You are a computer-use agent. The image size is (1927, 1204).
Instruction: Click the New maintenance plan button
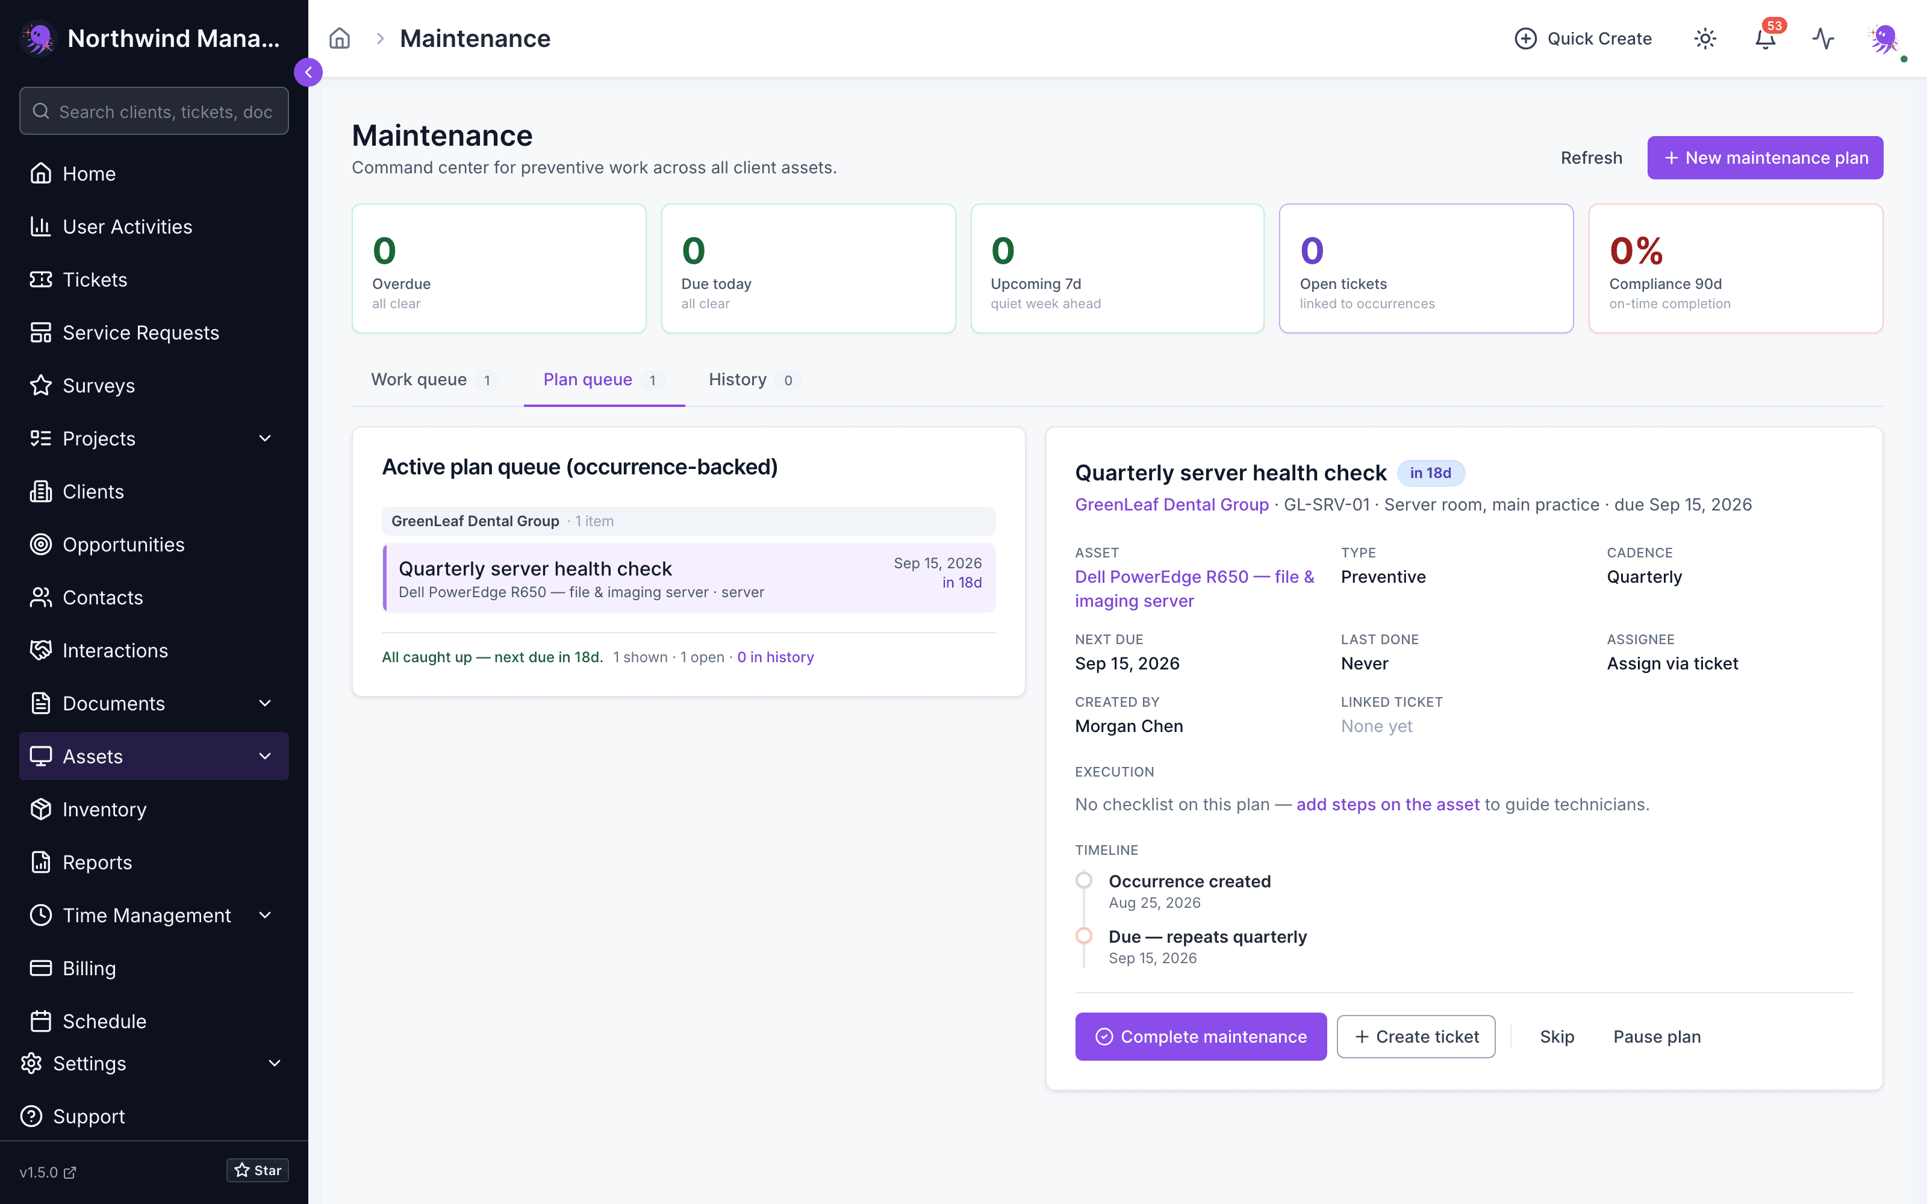[1764, 158]
